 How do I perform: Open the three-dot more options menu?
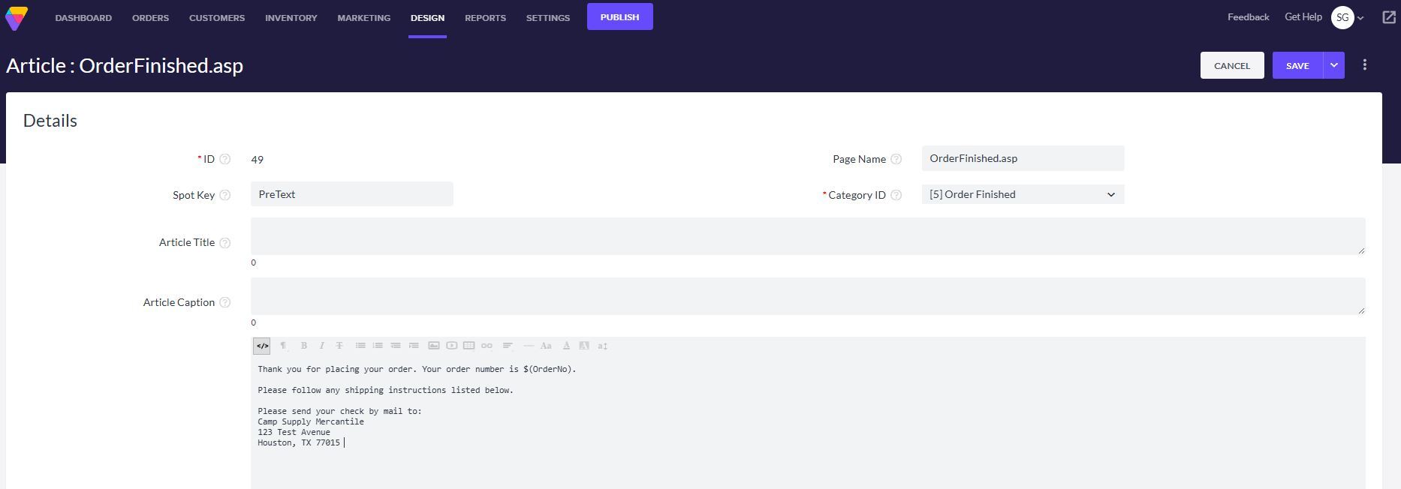1364,65
